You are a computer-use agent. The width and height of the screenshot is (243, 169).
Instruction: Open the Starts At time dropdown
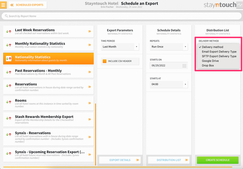[169, 84]
